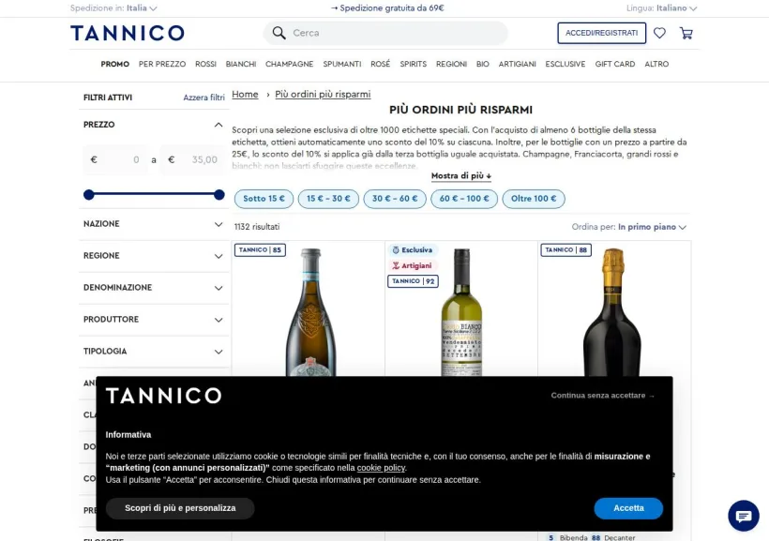Screen dimensions: 769x541
Task: Expand the Regione filter
Action: coord(154,256)
